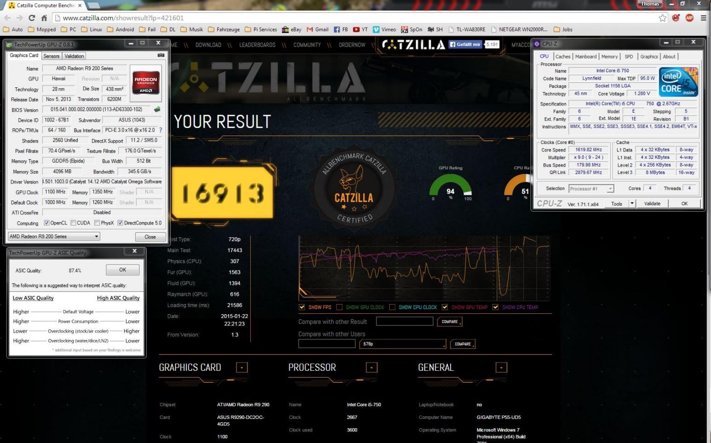Open the 576p resolution dropdown
711x443 pixels.
403,344
